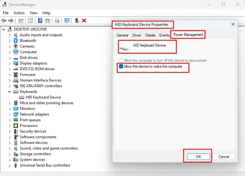
Task: Click the Disk drives icon
Action: click(16, 58)
